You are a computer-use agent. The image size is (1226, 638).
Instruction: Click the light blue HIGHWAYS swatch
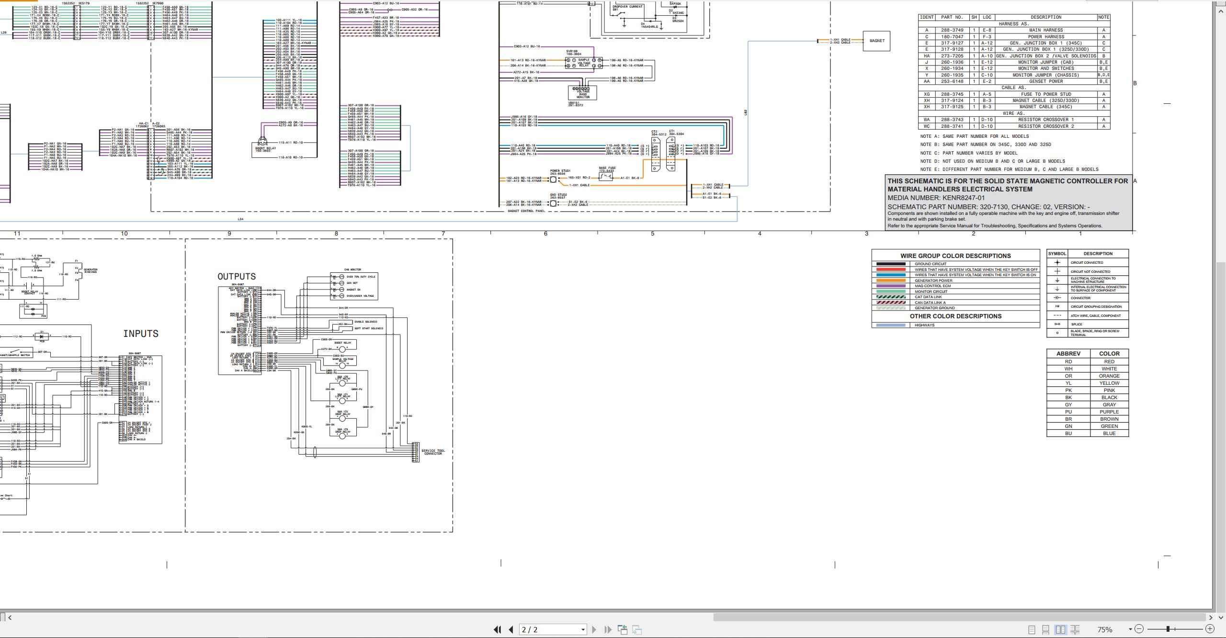[891, 325]
